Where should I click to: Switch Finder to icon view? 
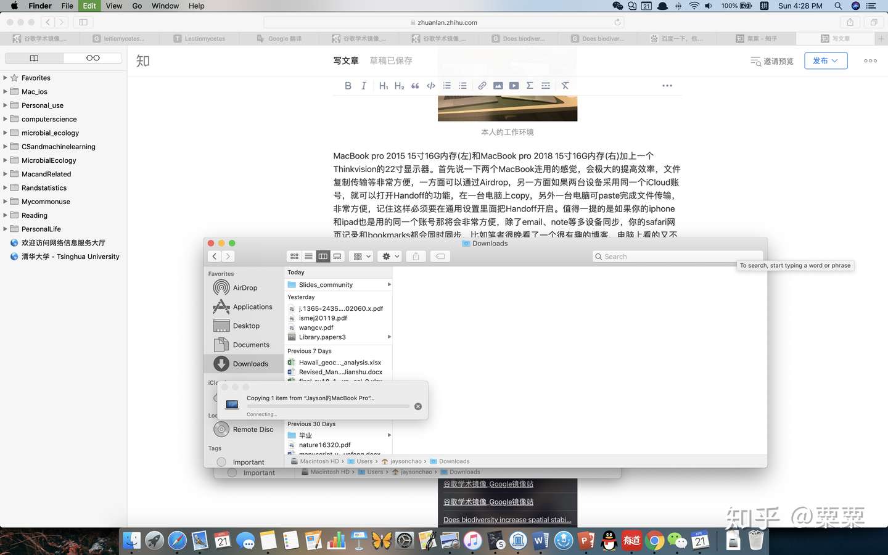coord(294,257)
